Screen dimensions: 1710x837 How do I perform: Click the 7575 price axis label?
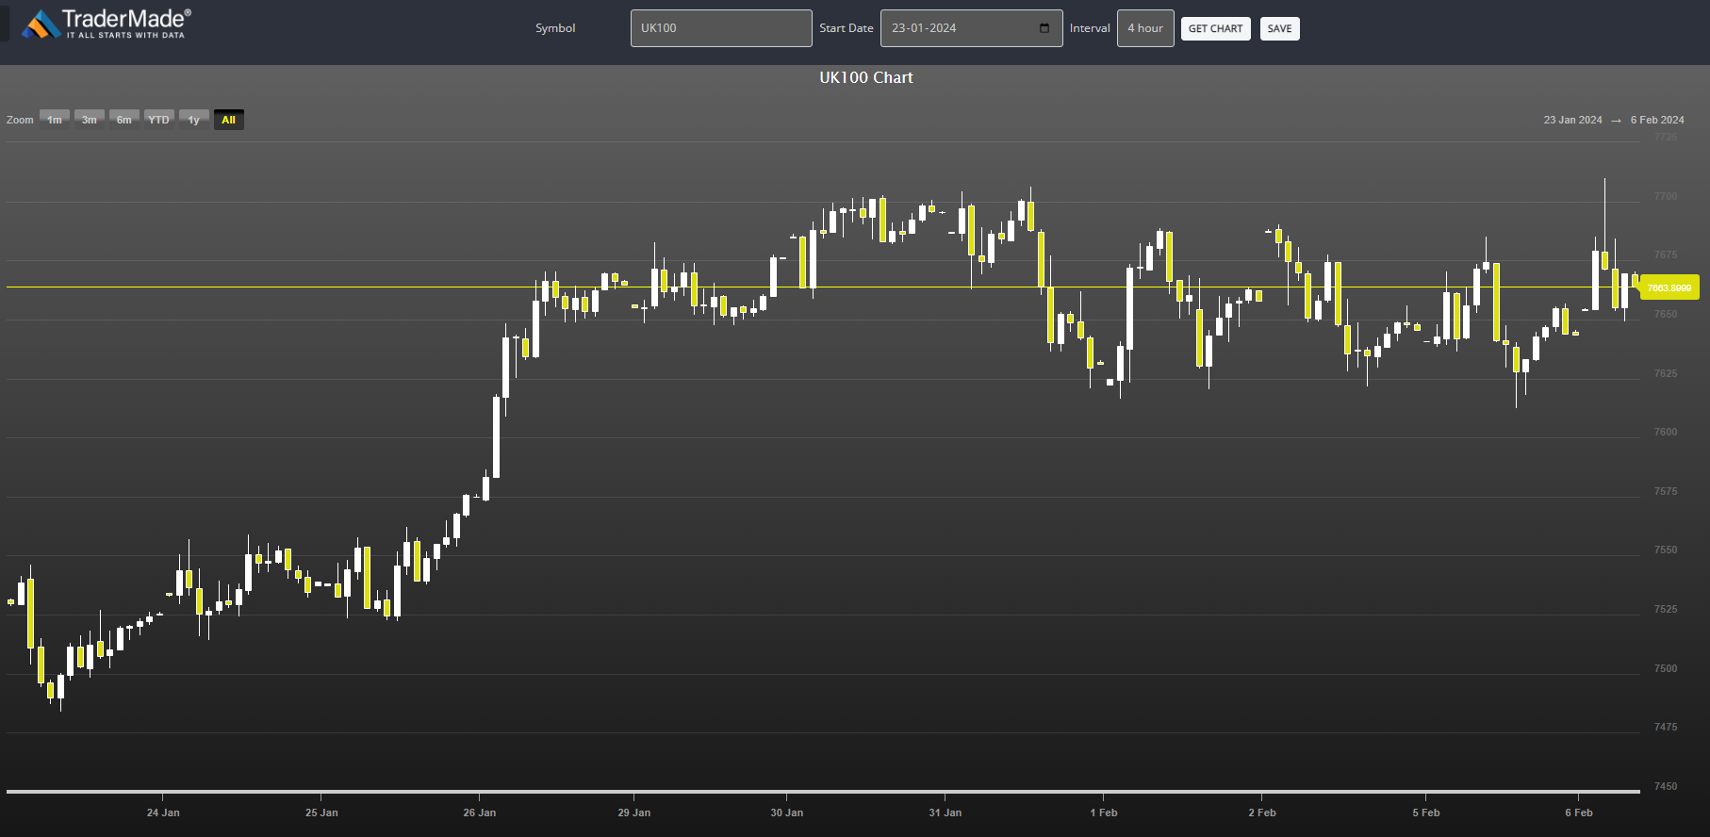(1666, 491)
